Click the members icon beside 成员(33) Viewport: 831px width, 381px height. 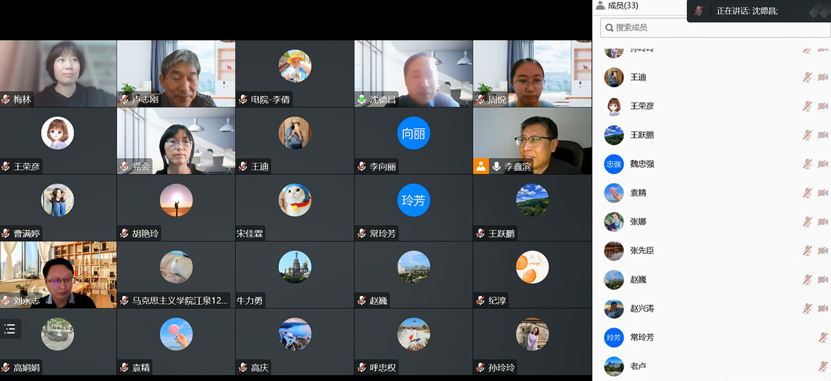coord(600,6)
